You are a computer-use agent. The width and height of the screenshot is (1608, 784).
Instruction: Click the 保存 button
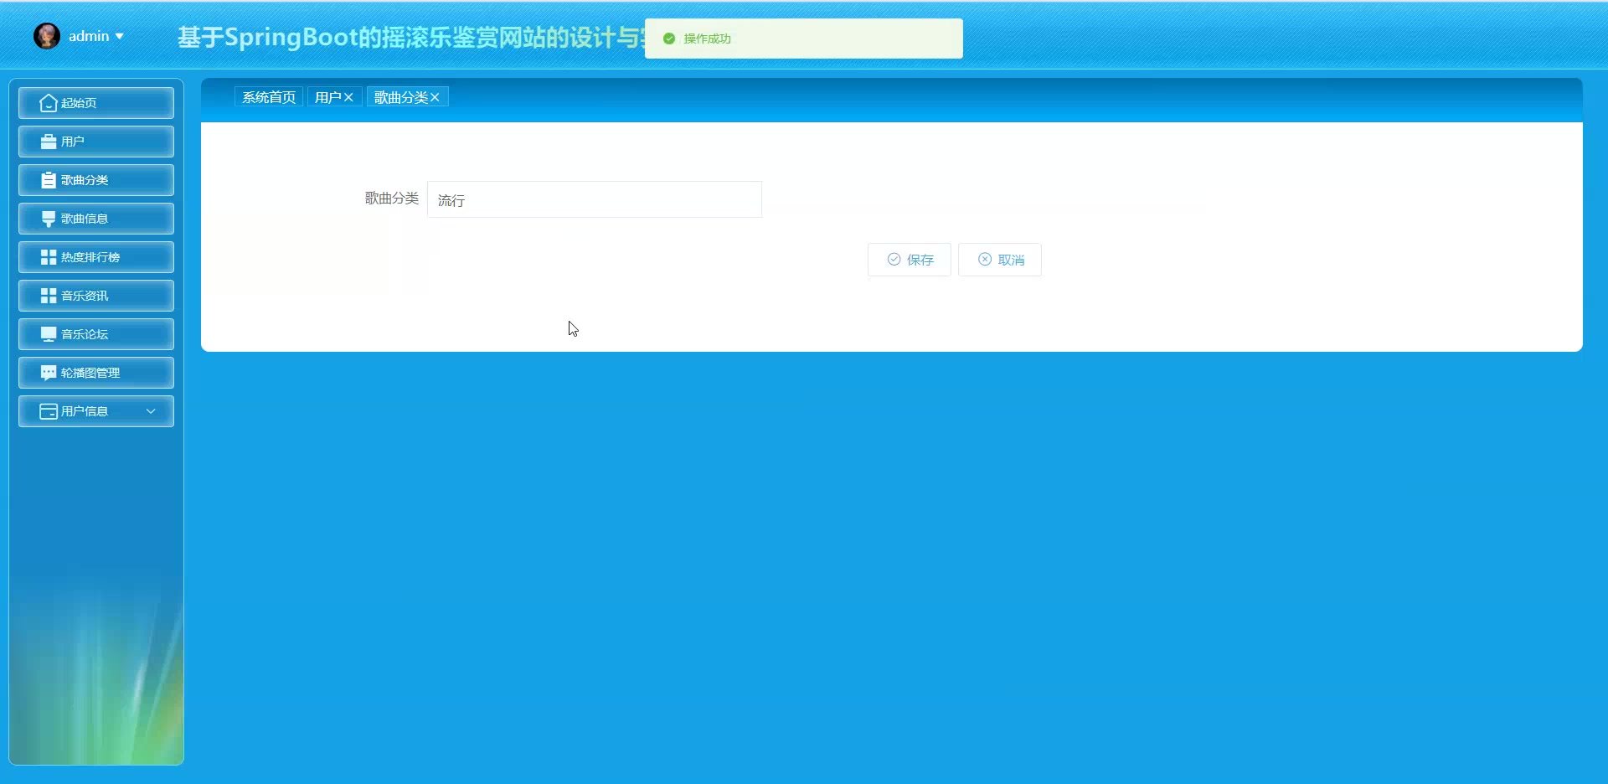tap(910, 260)
